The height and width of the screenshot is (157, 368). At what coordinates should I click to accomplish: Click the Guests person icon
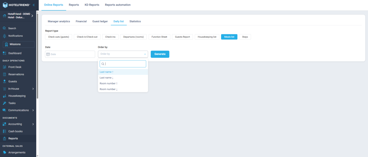(4, 81)
